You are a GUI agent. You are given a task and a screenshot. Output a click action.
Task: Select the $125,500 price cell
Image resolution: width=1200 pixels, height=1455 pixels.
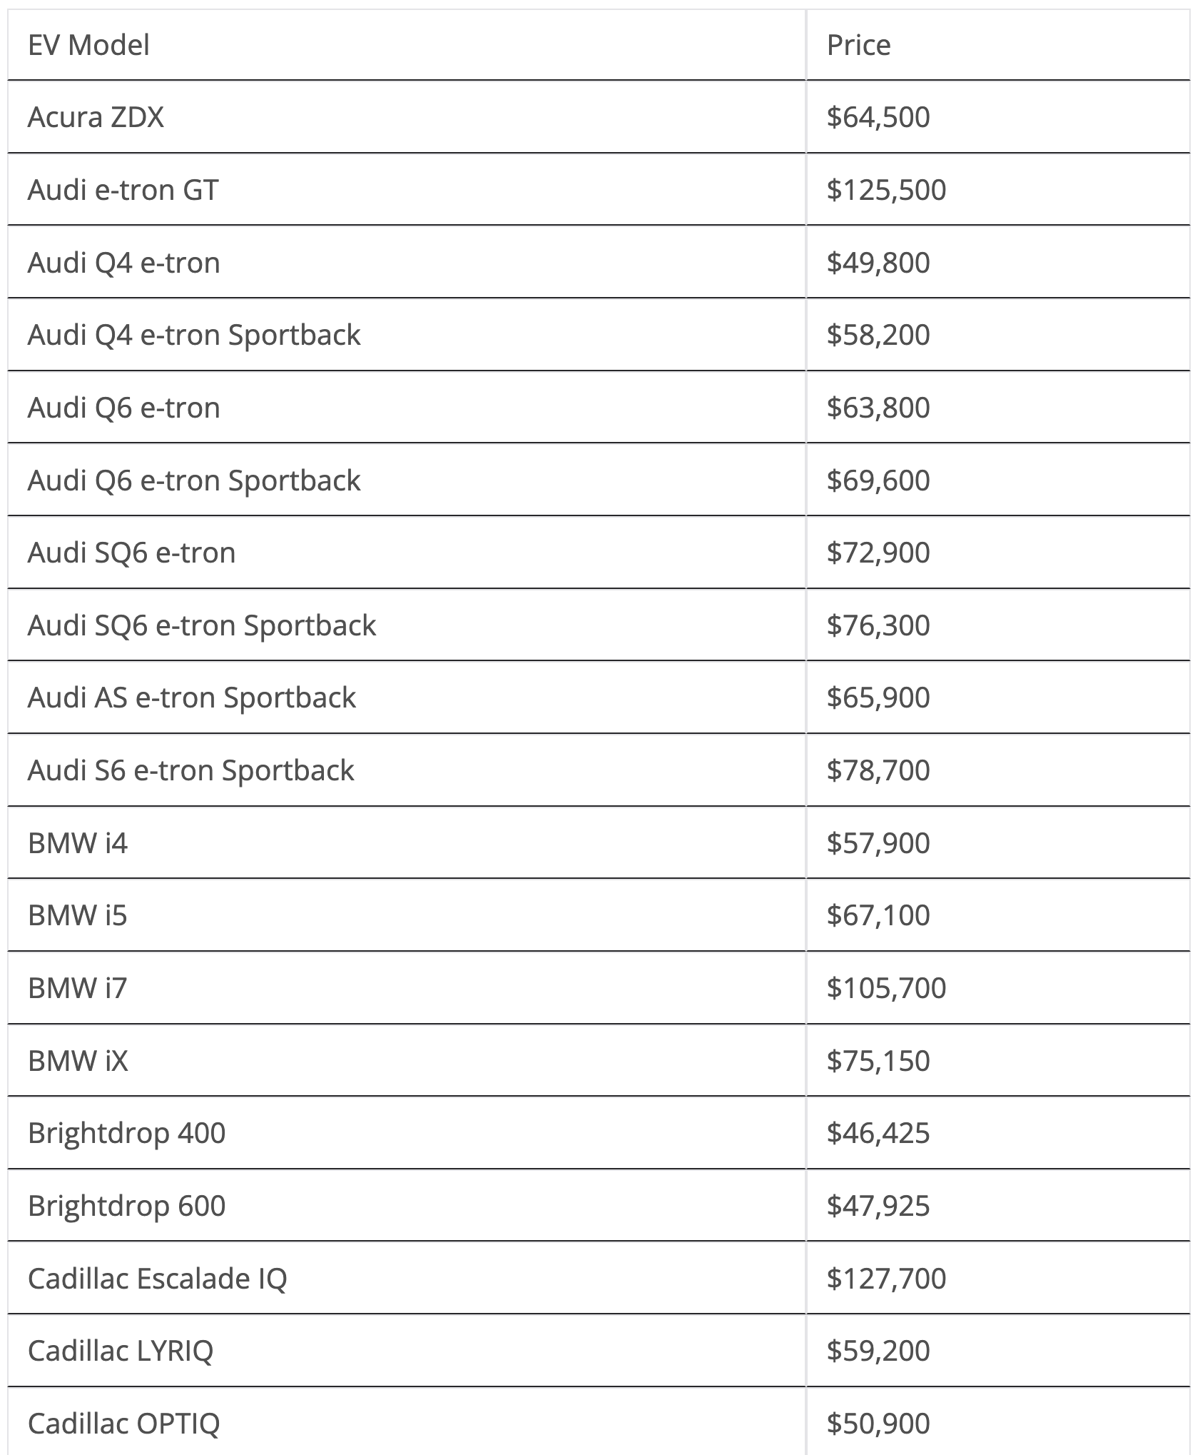coord(886,190)
